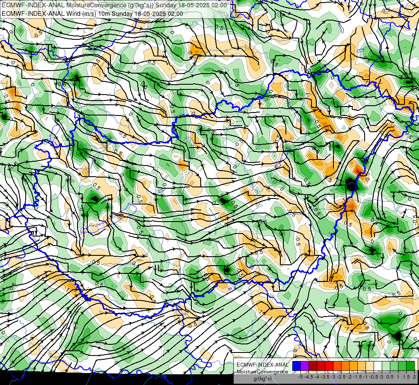Click the -4.5 value on the legend scale
Screen dimensions: 419x385
point(309,377)
